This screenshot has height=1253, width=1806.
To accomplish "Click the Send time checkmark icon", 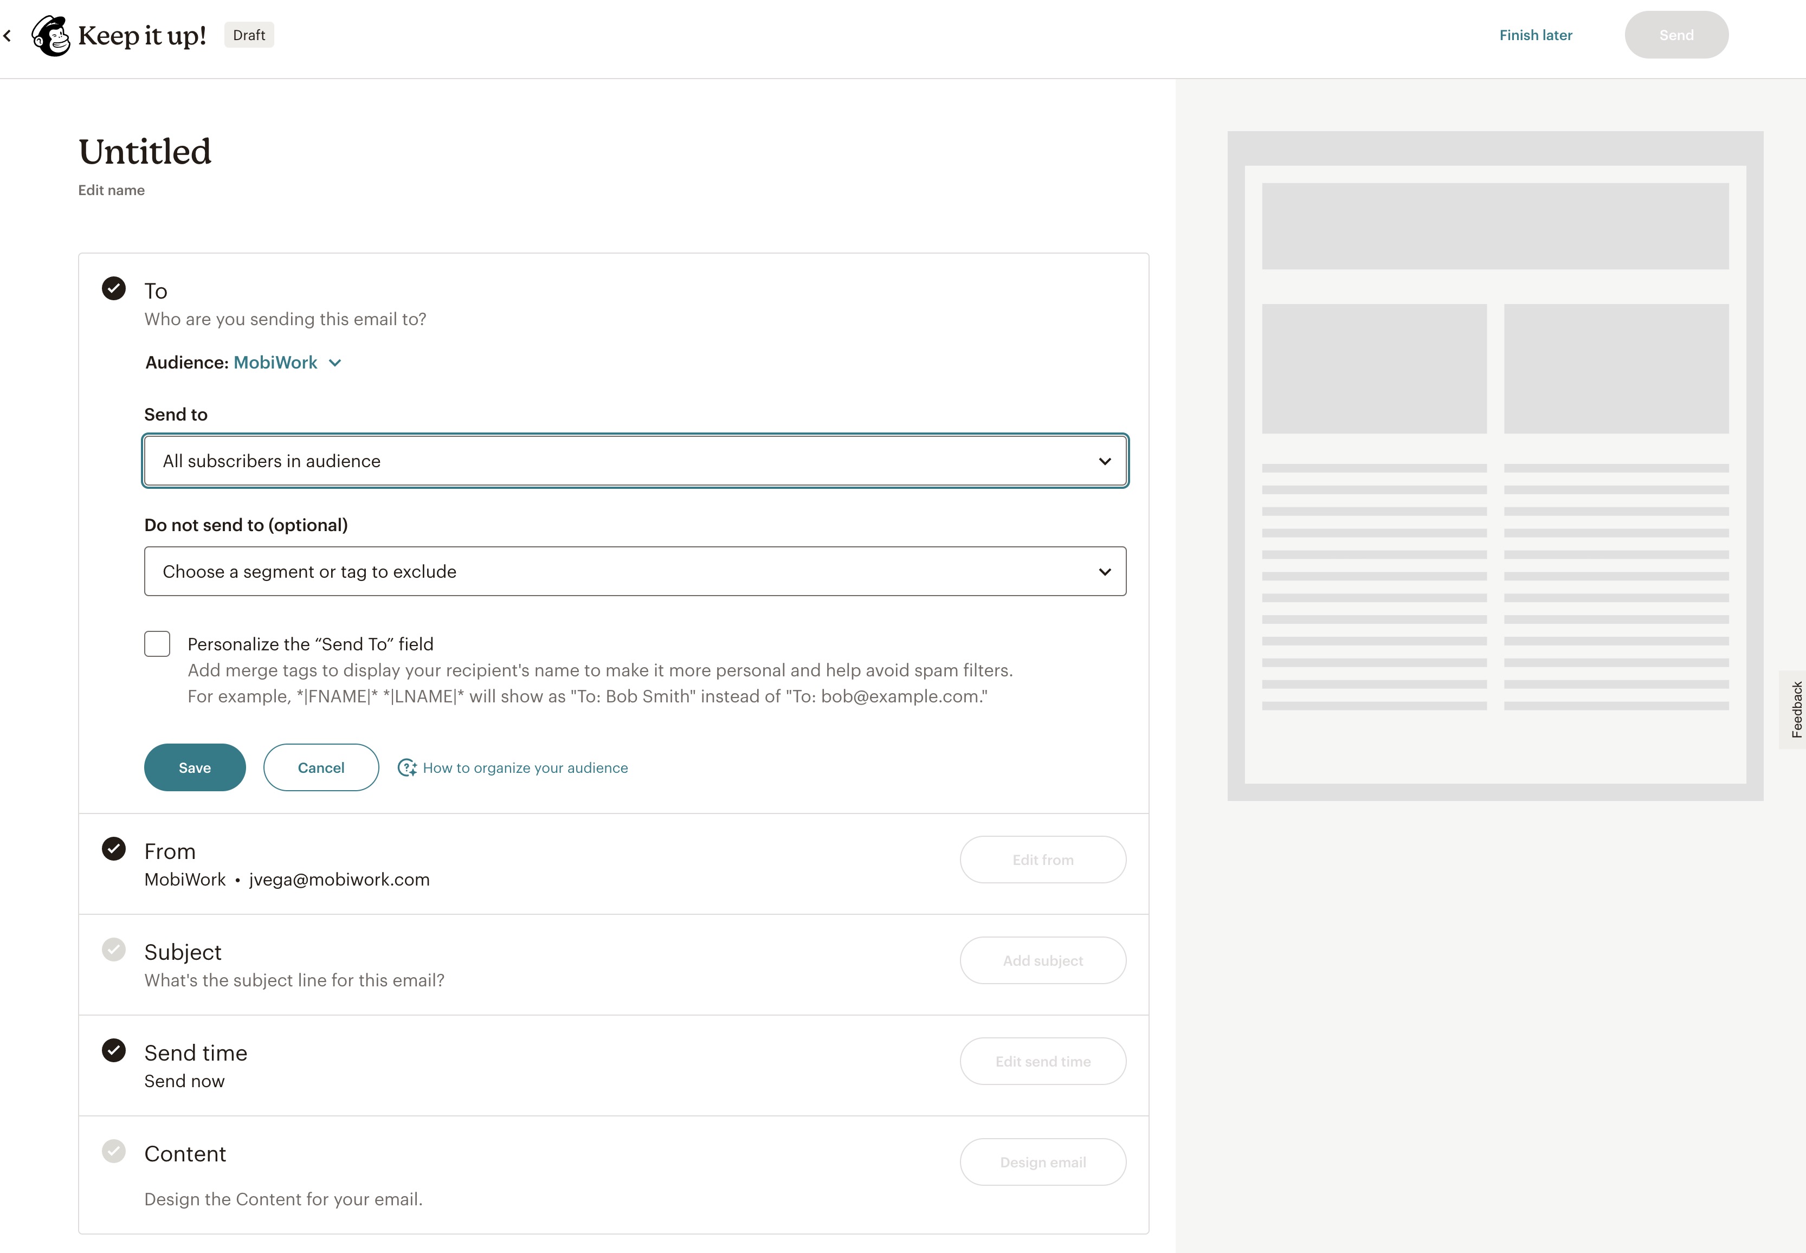I will [114, 1050].
